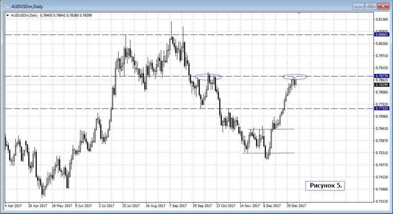The height and width of the screenshot is (214, 393).
Task: Select the right ellipse above latest candles
Action: click(x=295, y=76)
